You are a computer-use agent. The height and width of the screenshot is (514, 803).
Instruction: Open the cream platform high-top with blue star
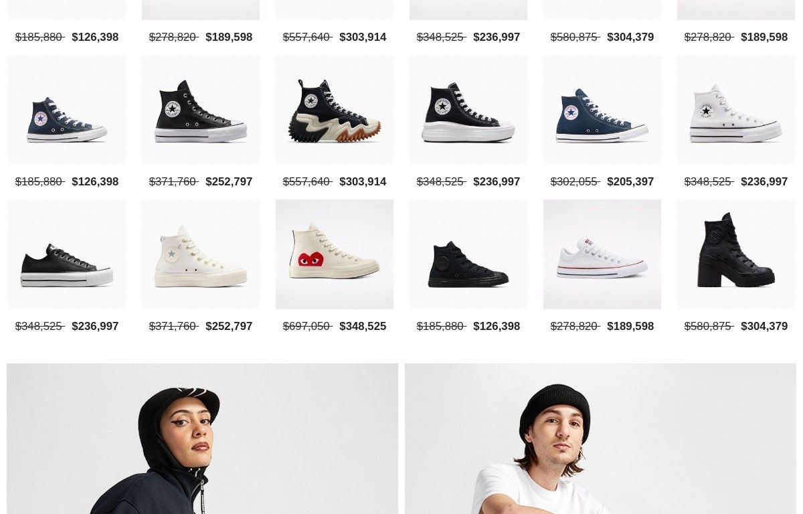[x=201, y=254]
